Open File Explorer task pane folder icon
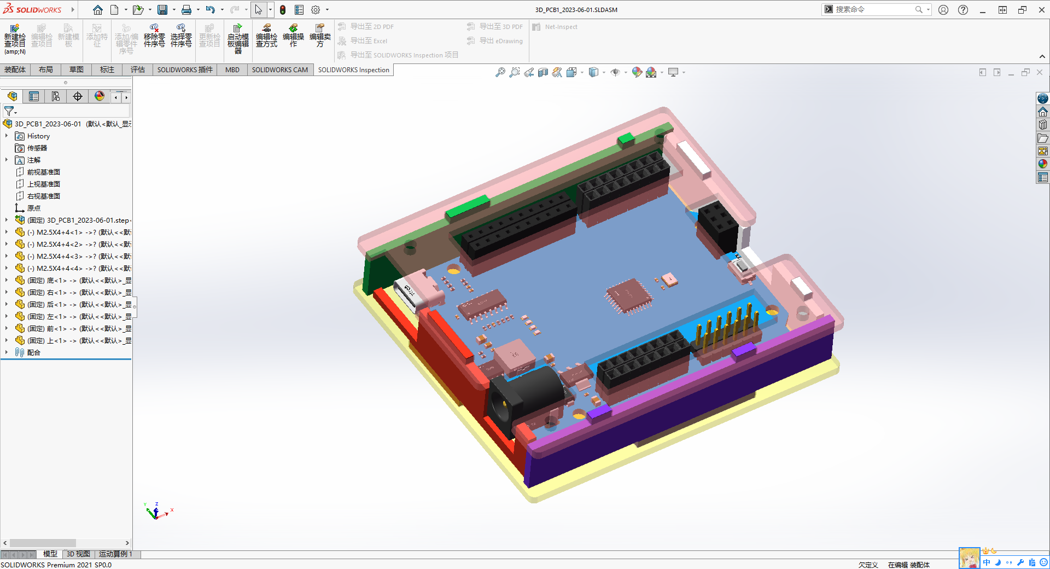 click(x=1043, y=138)
